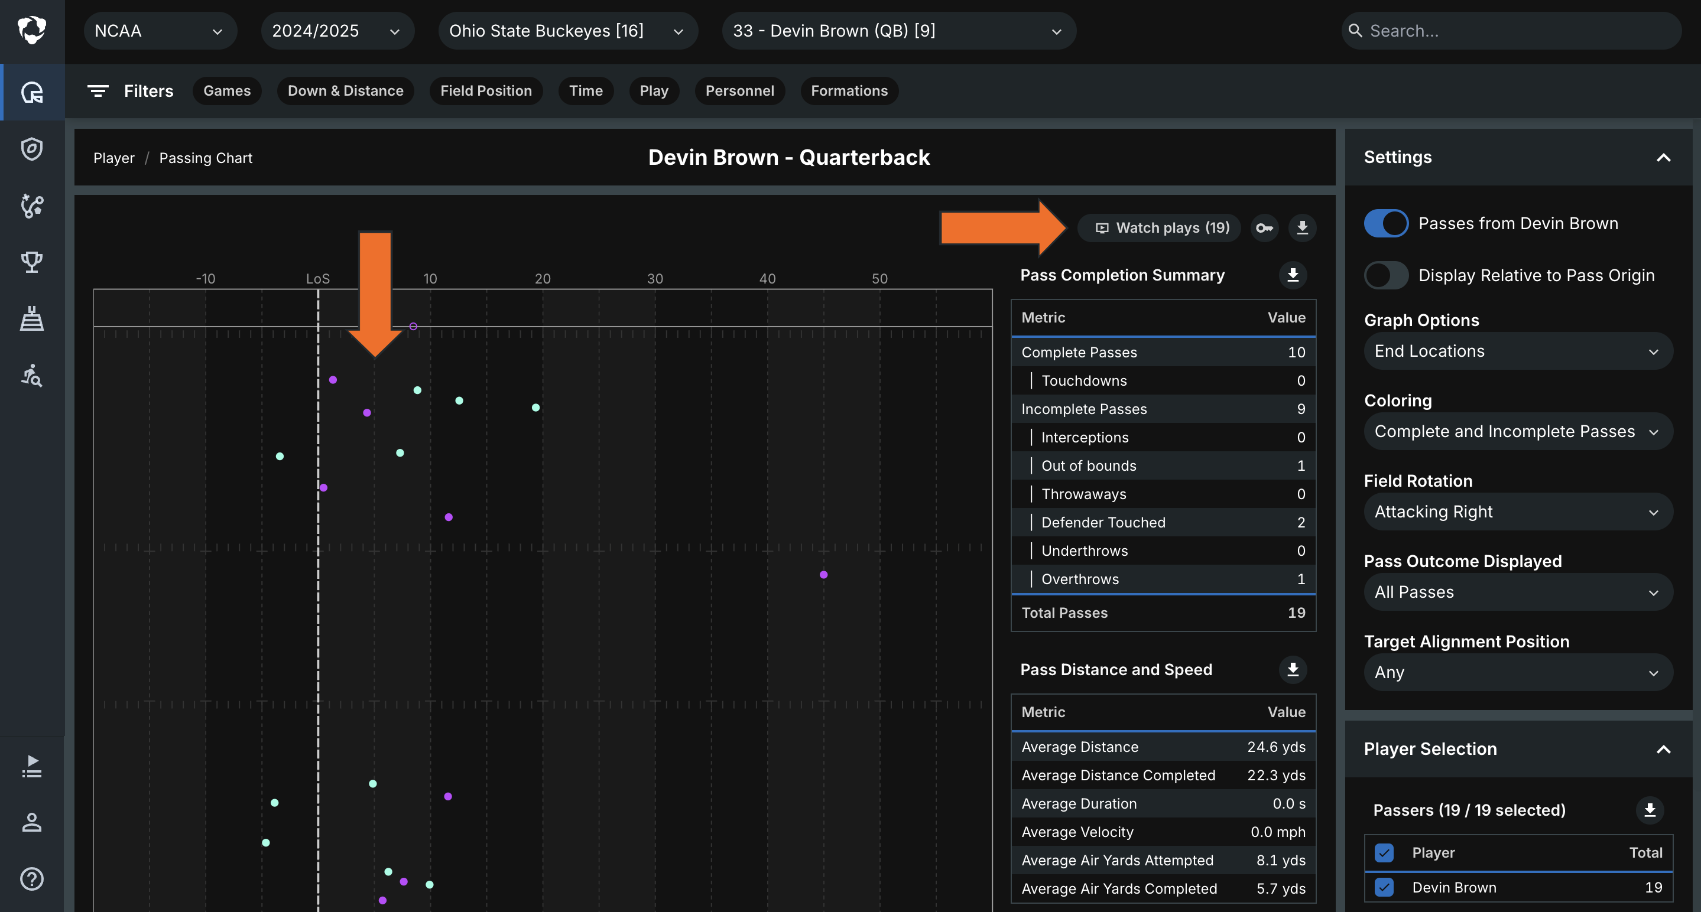1701x912 pixels.
Task: Open Target Alignment Position Any dropdown
Action: tap(1518, 672)
